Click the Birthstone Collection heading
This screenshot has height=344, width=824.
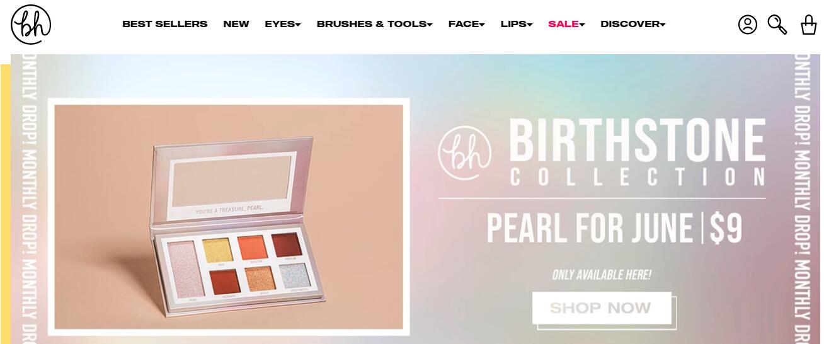click(x=637, y=152)
